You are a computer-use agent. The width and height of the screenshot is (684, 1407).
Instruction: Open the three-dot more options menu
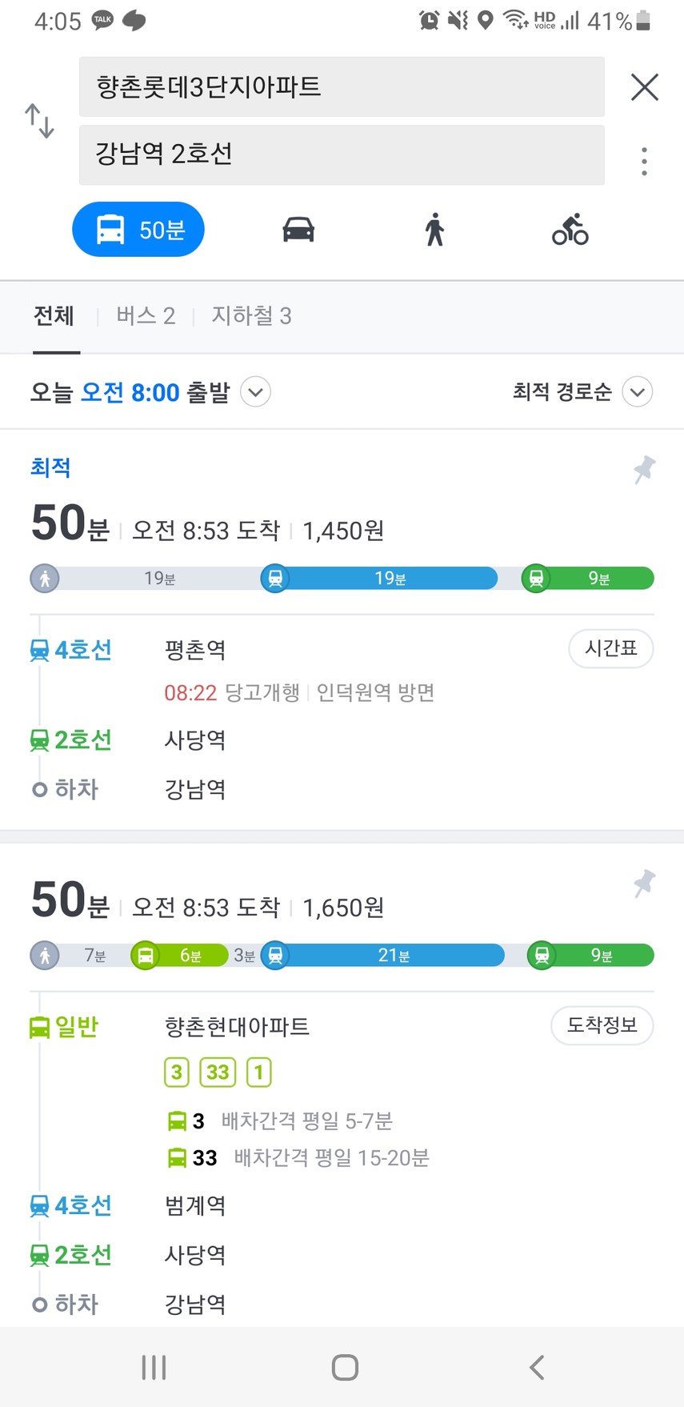[644, 162]
